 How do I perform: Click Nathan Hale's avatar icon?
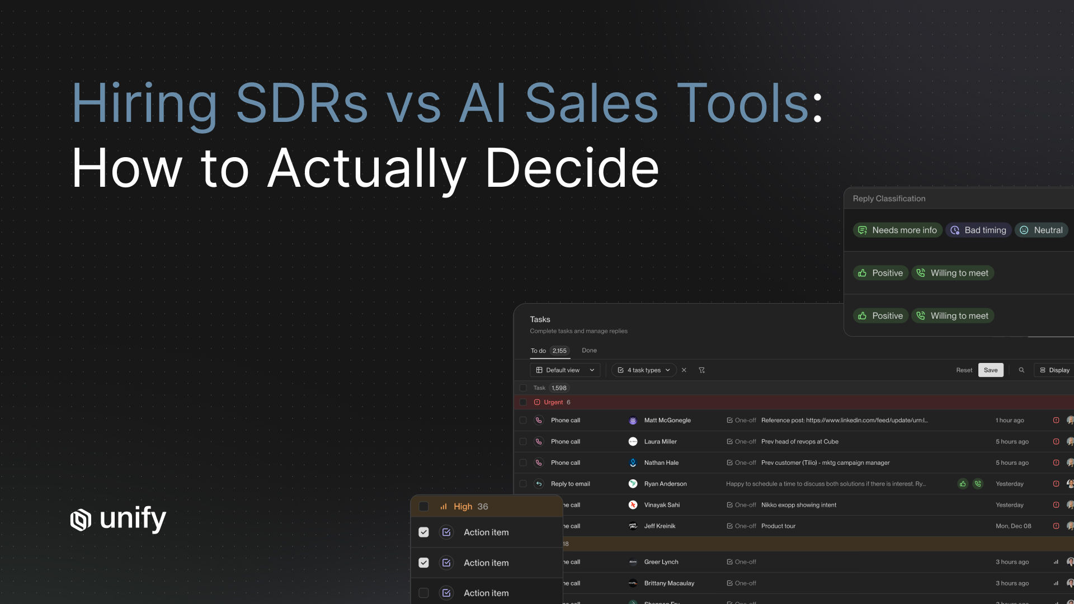coord(633,463)
